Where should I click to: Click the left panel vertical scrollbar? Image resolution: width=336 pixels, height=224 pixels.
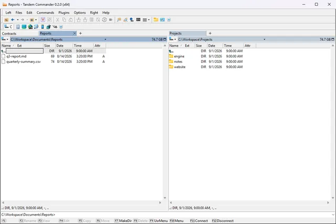pos(165,122)
